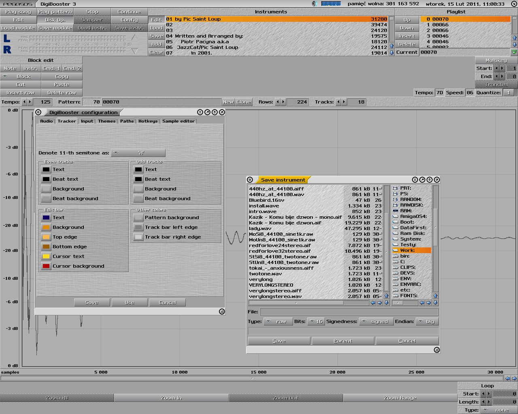
Task: Click the File name input field
Action: pos(349,312)
